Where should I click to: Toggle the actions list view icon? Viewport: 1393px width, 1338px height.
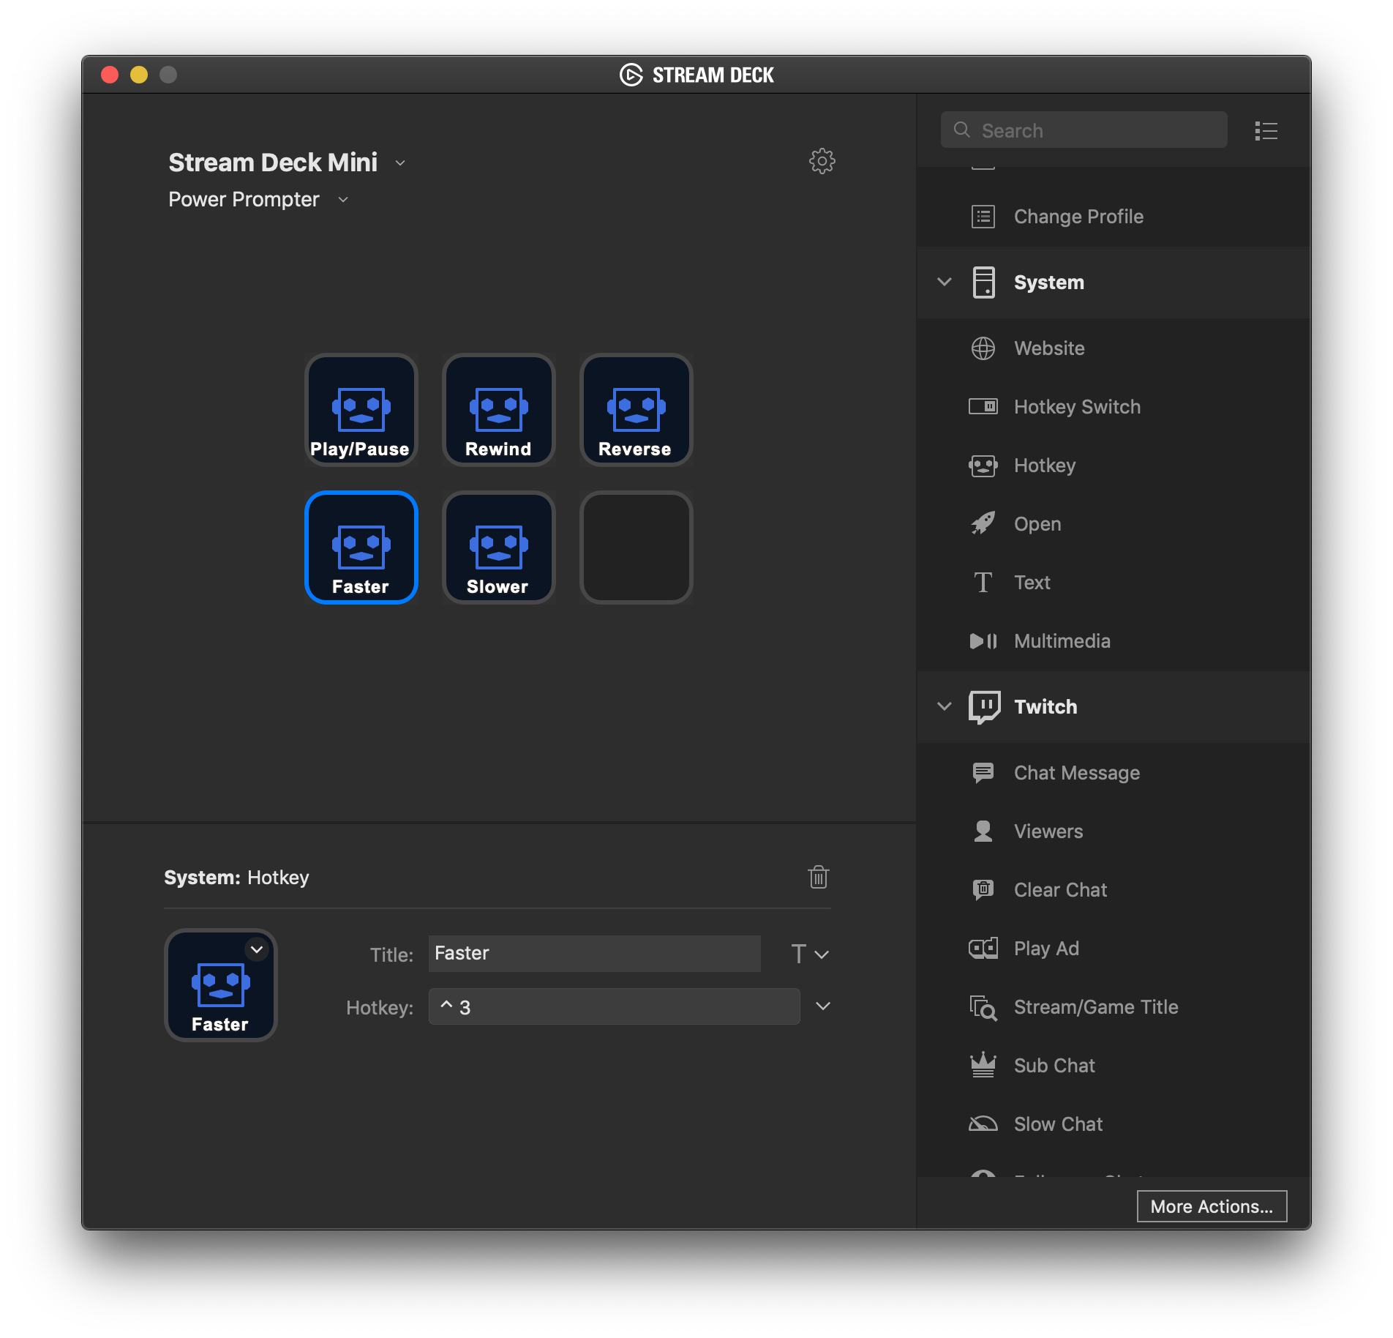1266,131
